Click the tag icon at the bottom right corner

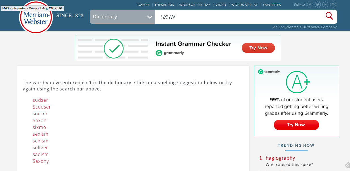click(x=347, y=165)
